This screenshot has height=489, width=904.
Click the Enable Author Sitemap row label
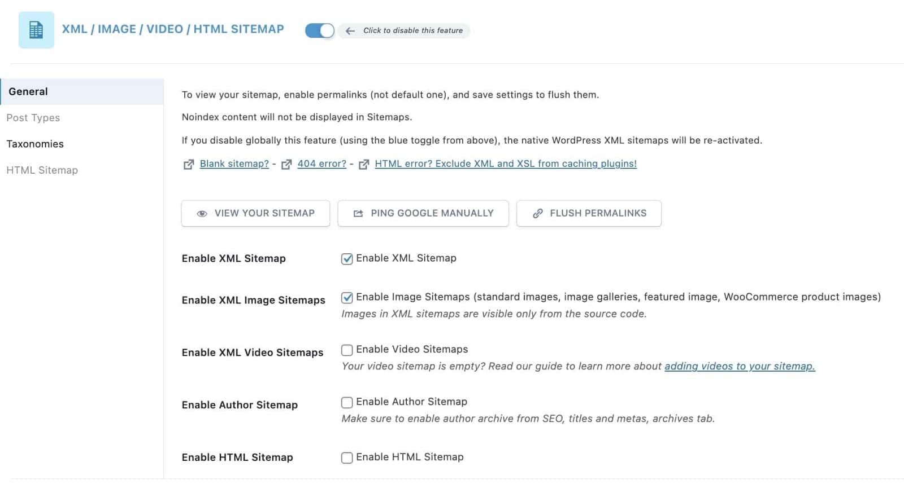pyautogui.click(x=240, y=405)
